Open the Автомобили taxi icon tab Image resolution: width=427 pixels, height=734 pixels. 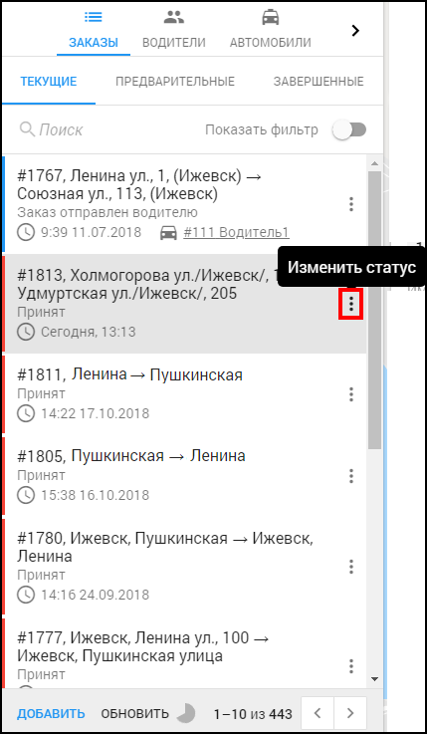click(x=271, y=31)
